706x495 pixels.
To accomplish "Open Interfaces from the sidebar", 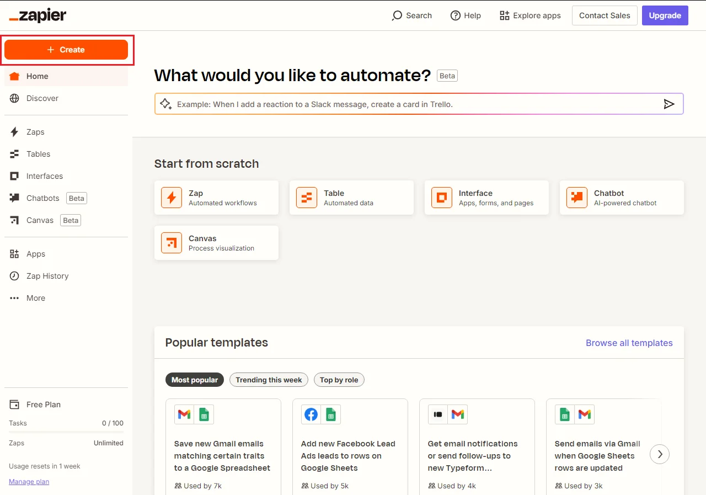I will 66,176.
